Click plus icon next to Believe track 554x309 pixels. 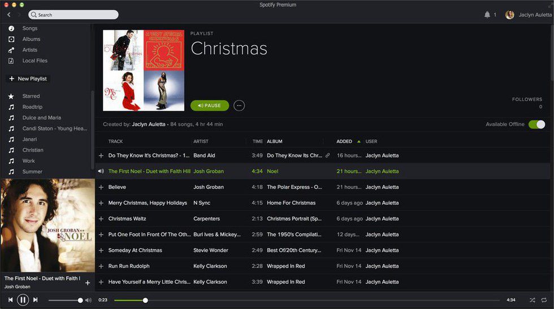click(101, 187)
